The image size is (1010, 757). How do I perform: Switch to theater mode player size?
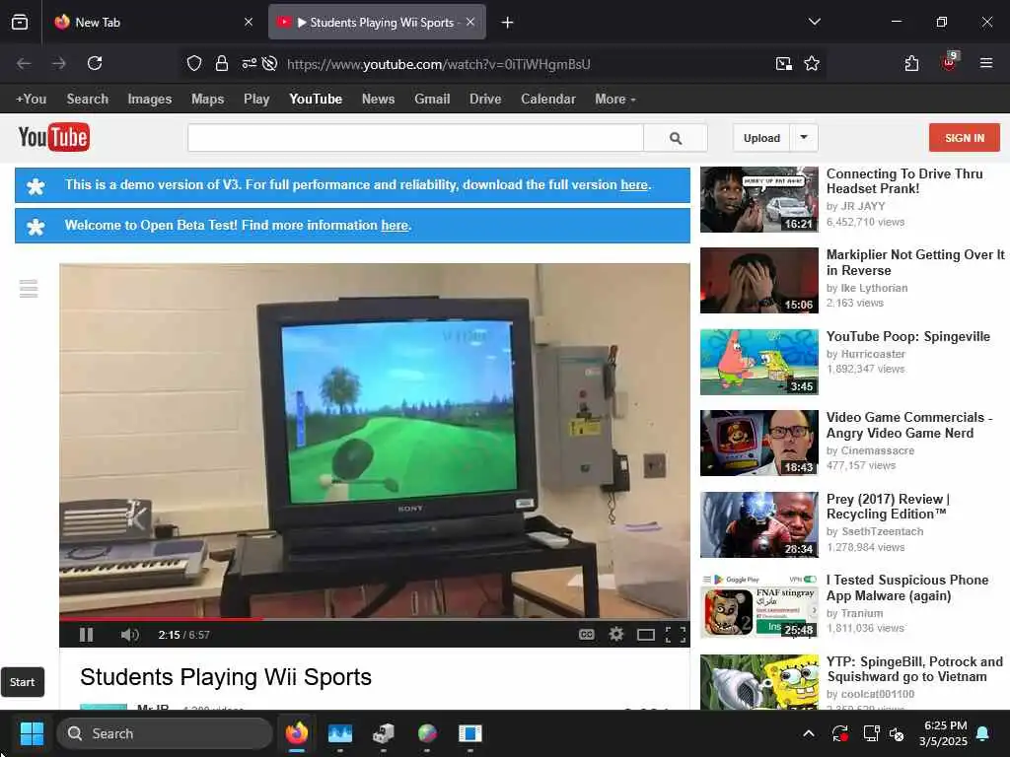[645, 636]
